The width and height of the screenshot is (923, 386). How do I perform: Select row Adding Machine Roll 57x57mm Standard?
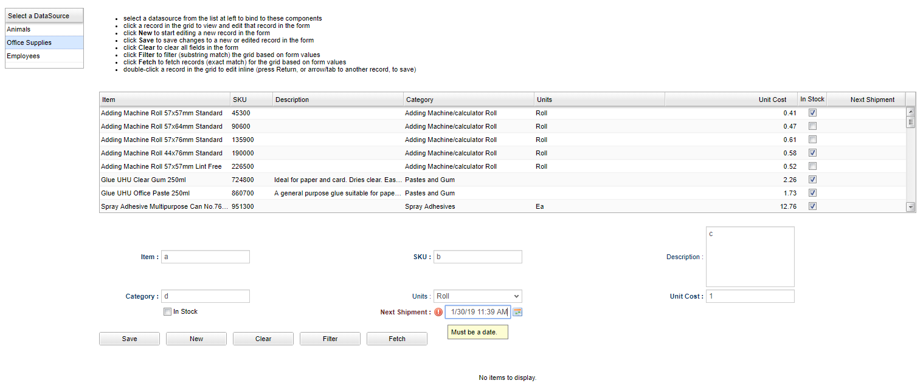pos(503,113)
